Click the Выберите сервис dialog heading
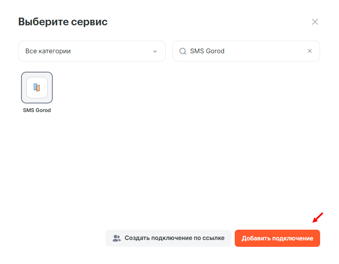The image size is (339, 264). tap(63, 22)
